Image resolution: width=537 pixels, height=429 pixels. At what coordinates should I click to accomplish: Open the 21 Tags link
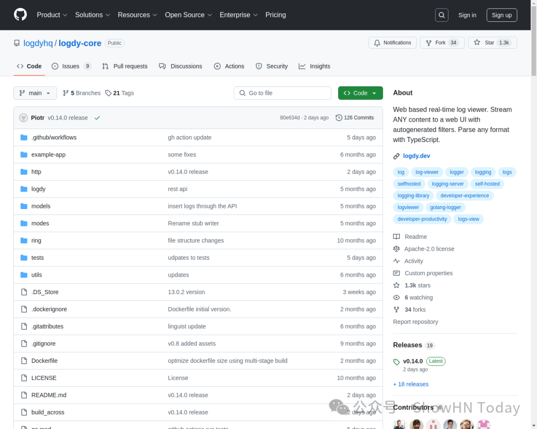coord(119,93)
